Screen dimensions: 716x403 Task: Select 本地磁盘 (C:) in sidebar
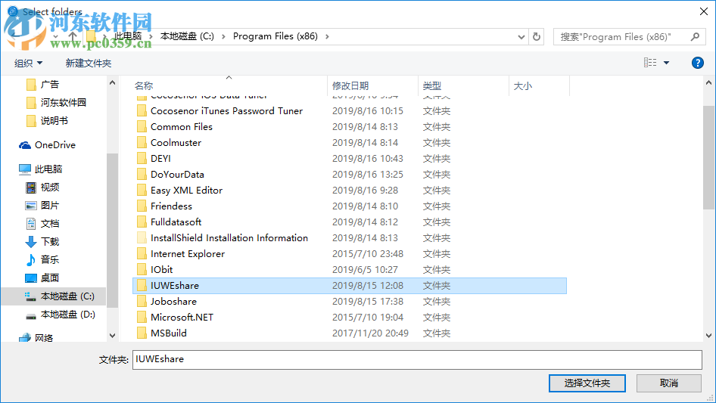[54, 296]
